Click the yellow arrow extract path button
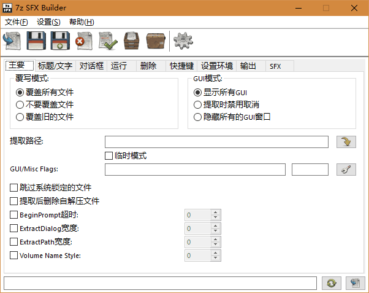This screenshot has width=369, height=293. point(346,142)
